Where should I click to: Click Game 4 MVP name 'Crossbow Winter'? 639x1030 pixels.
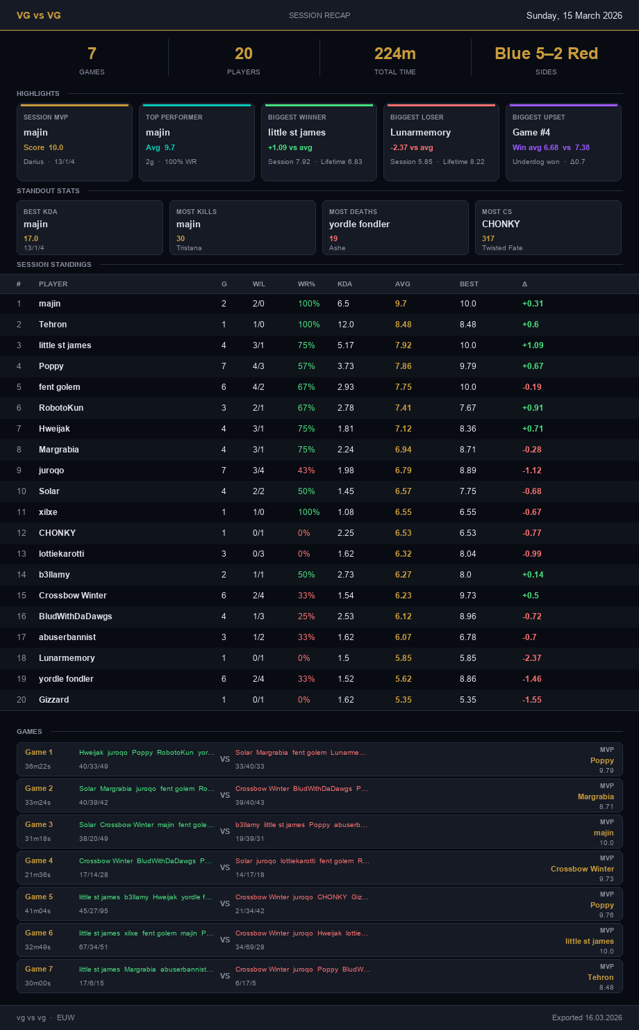tap(582, 869)
